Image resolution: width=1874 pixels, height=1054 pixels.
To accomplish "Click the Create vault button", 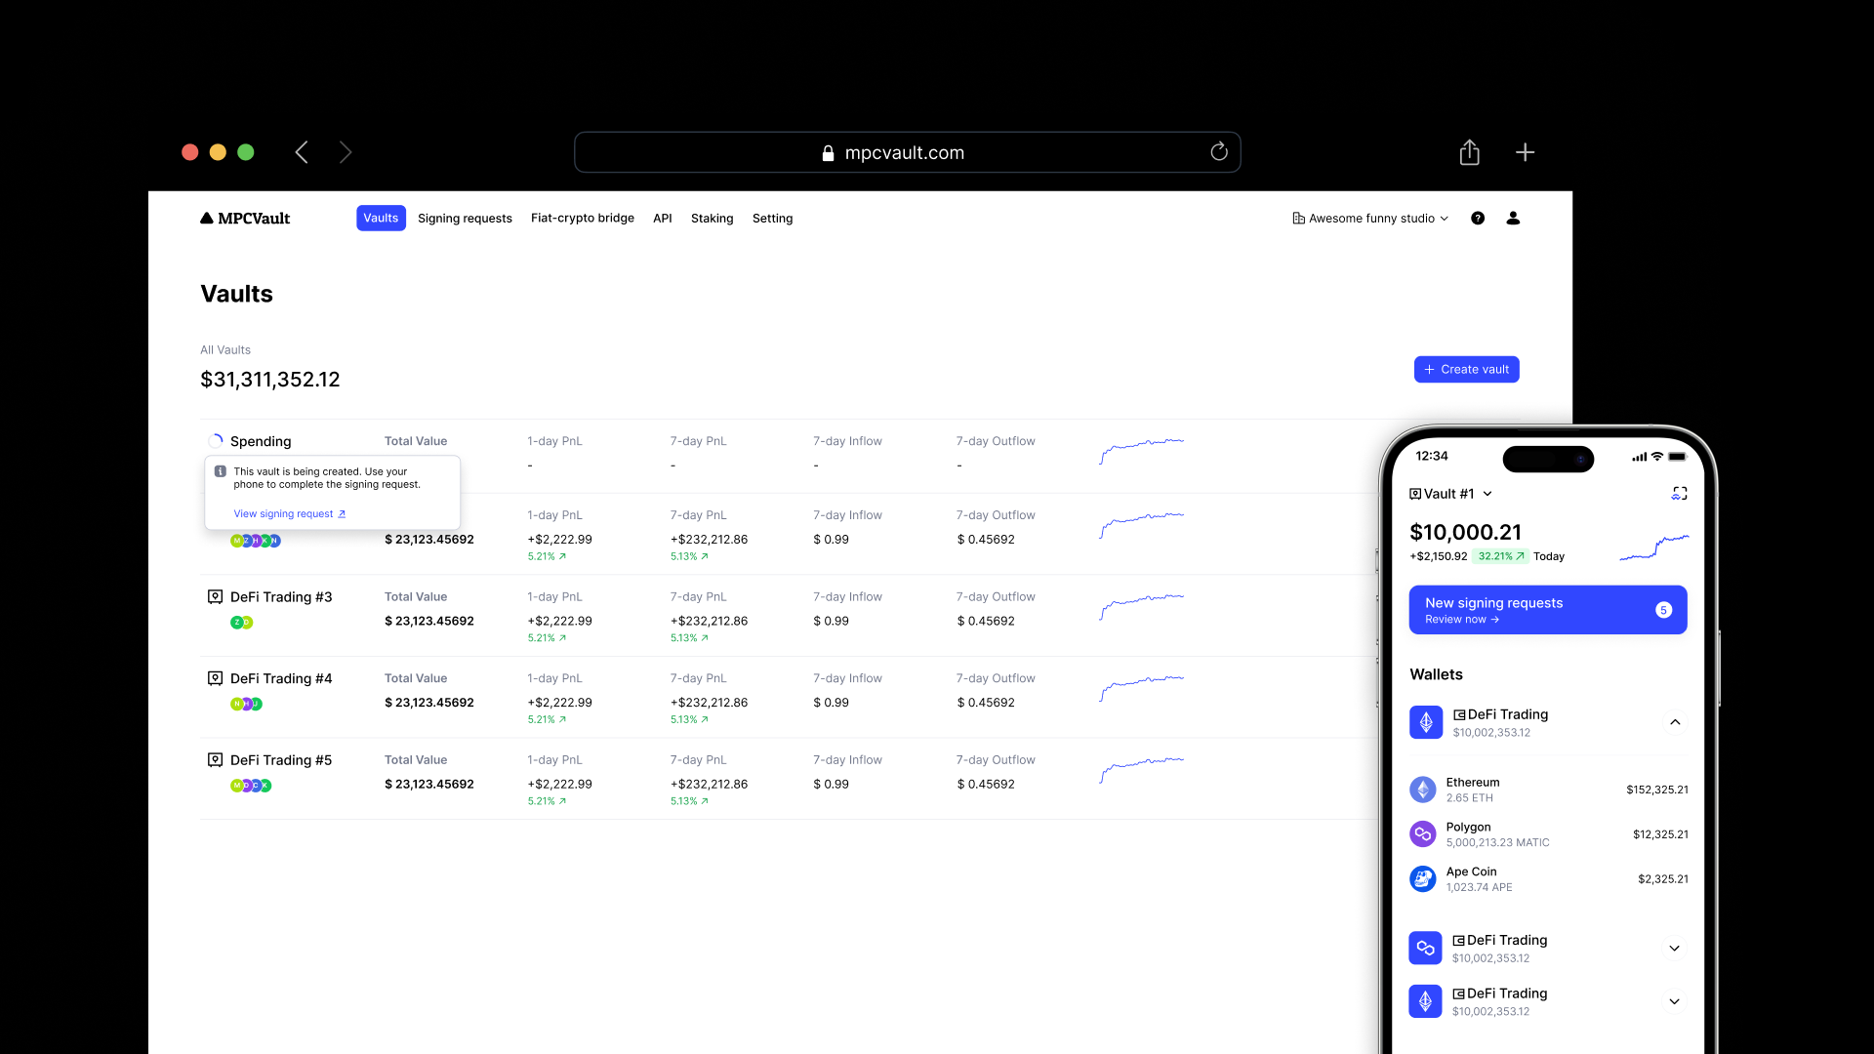I will click(1467, 369).
